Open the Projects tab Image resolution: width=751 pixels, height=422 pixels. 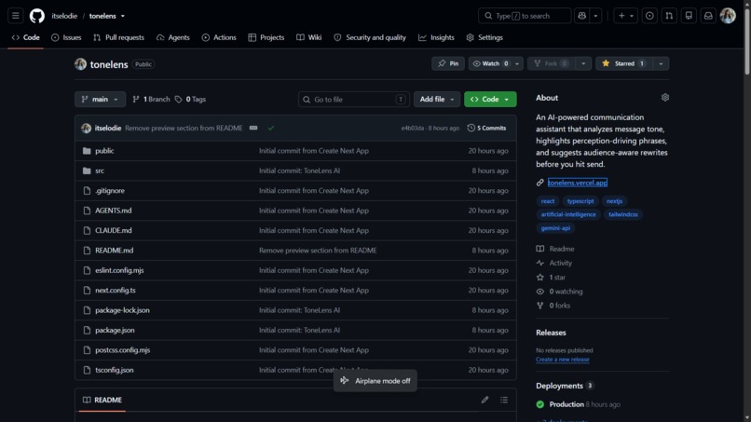[266, 37]
